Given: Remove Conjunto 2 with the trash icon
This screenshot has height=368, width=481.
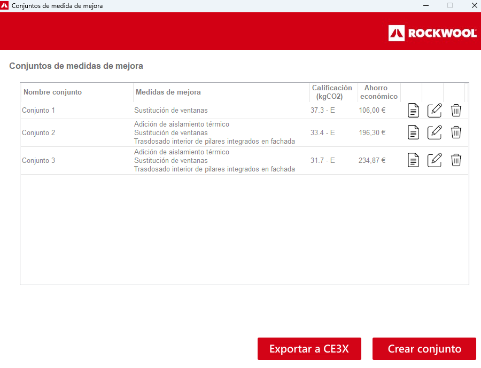Looking at the screenshot, I should click(456, 132).
